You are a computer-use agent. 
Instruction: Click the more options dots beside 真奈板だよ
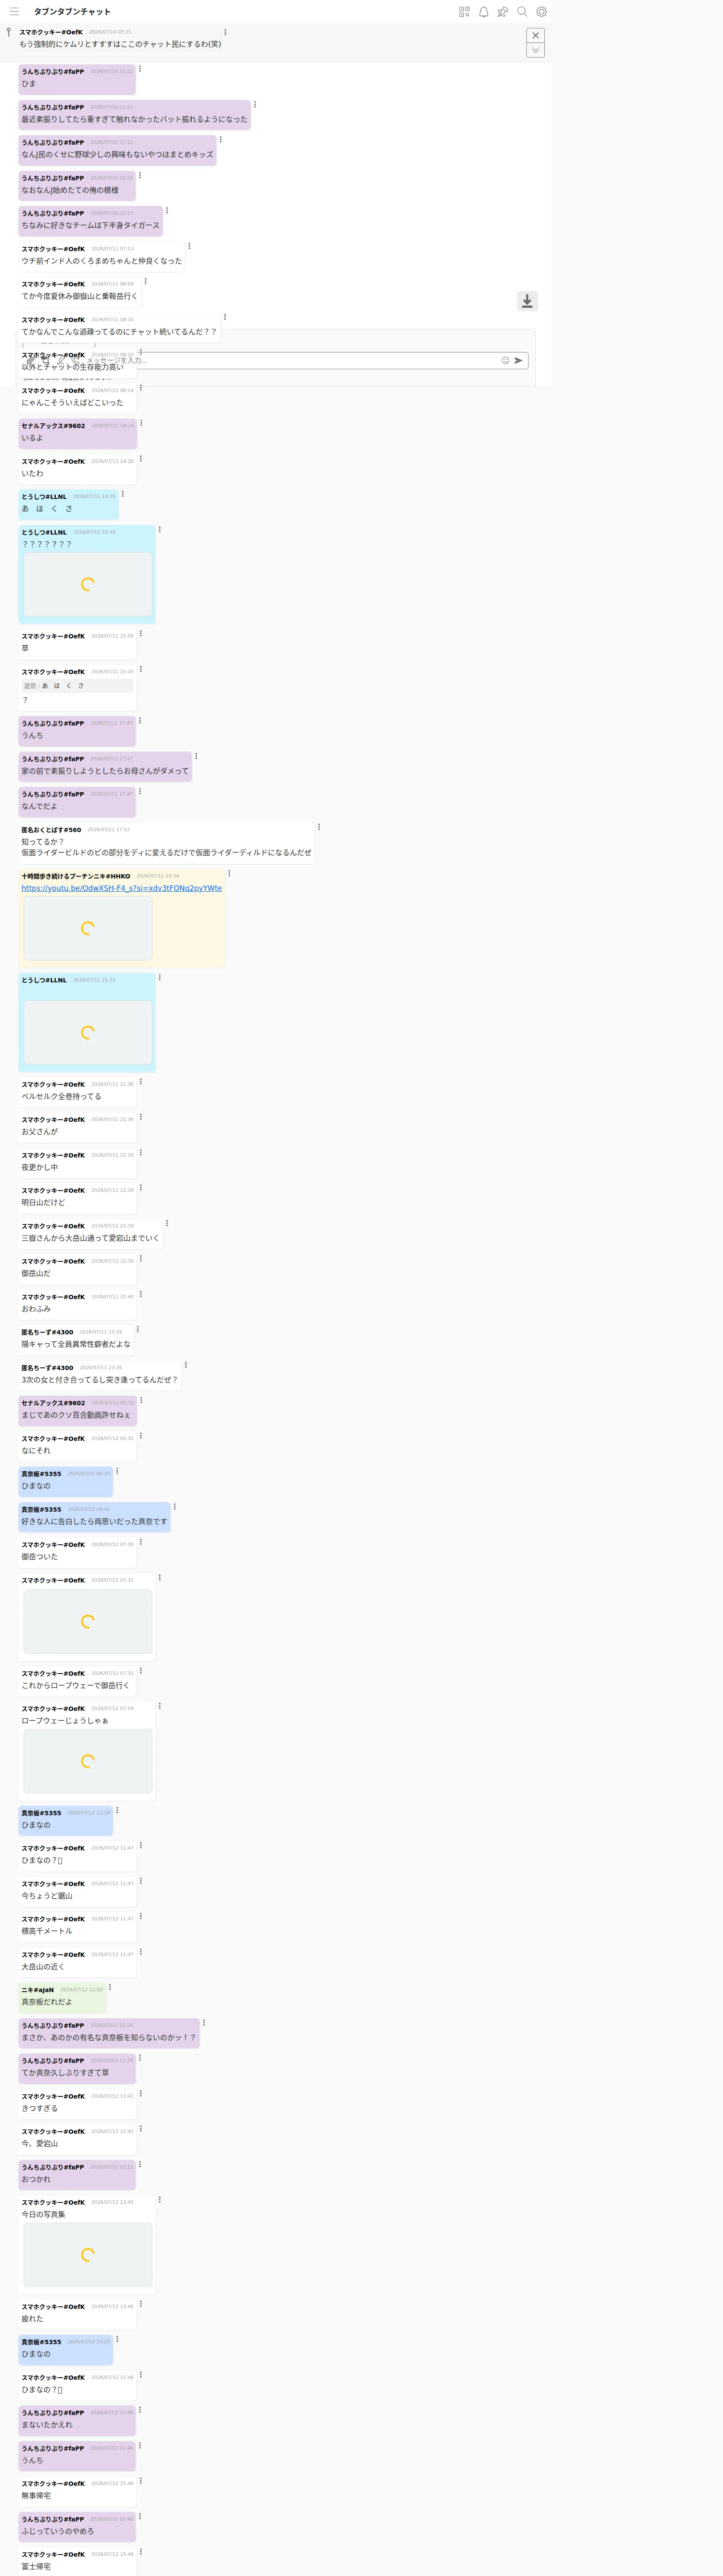[110, 1987]
